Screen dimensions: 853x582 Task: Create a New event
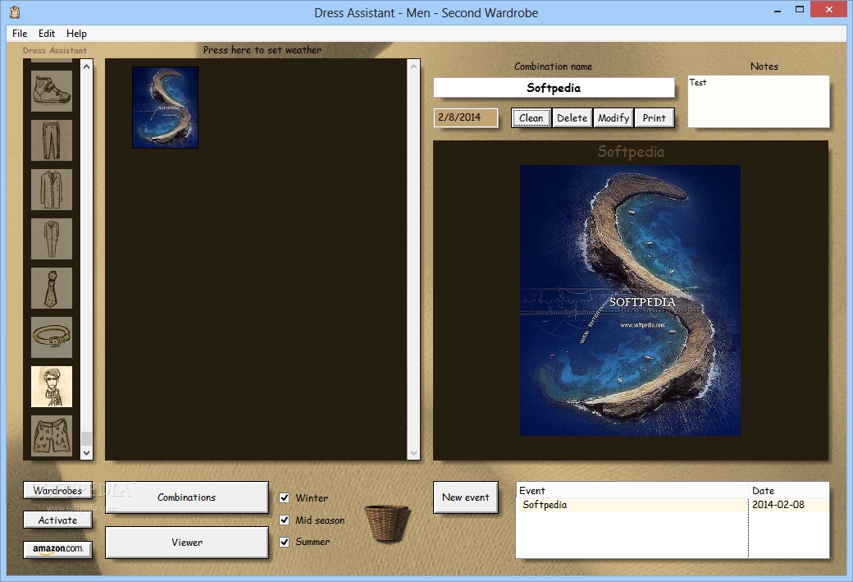[466, 497]
